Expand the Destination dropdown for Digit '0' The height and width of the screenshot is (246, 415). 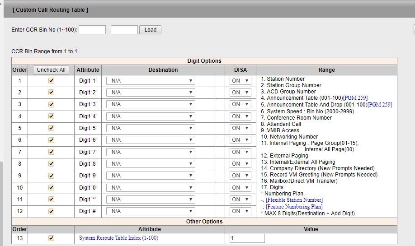click(x=151, y=188)
